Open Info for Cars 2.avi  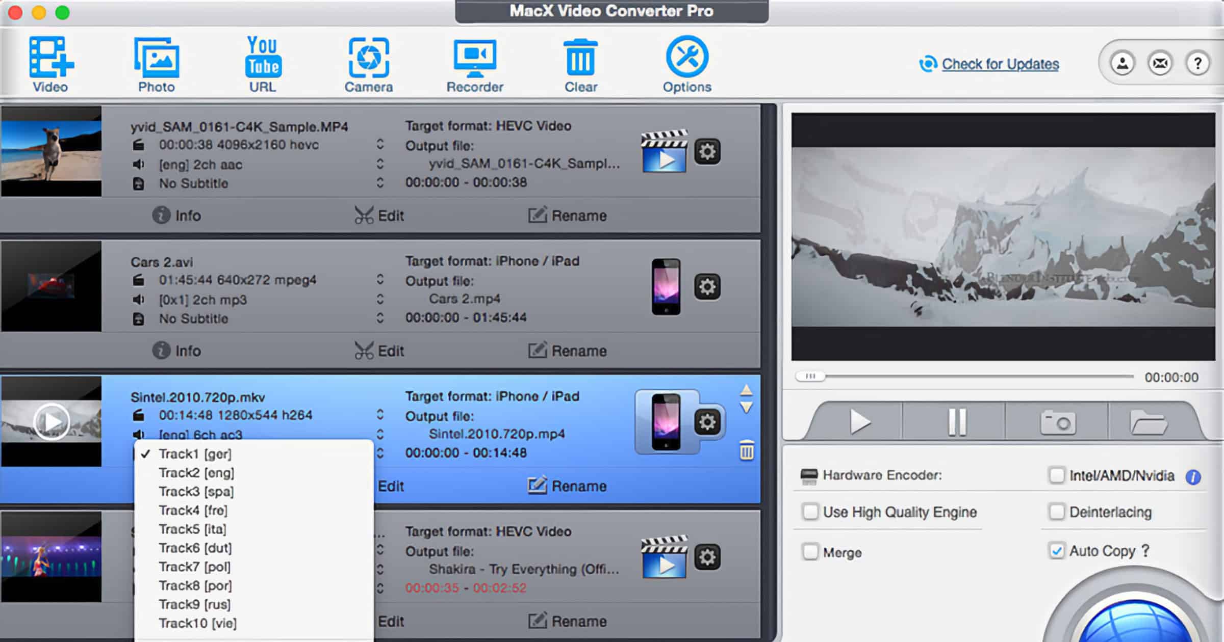178,351
